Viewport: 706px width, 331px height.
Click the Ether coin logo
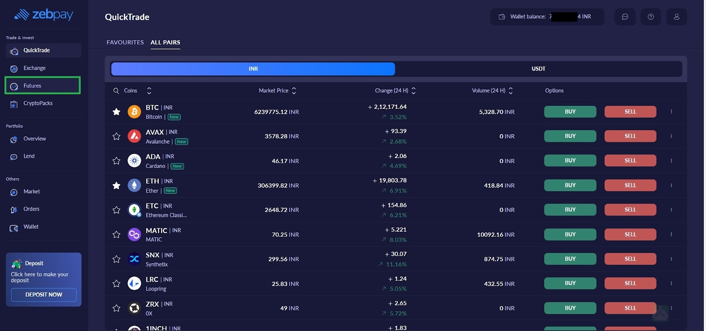134,185
